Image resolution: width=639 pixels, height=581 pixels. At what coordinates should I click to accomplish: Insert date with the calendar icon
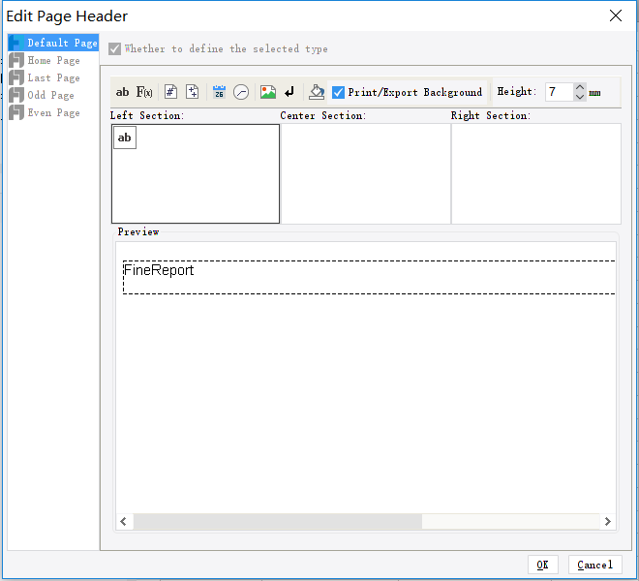[x=219, y=92]
